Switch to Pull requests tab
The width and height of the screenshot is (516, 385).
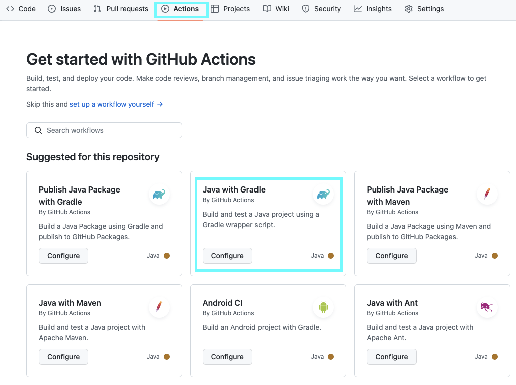point(121,9)
